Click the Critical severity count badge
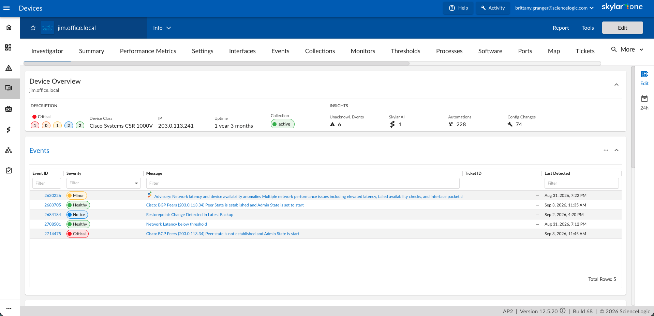Viewport: 654px width, 316px height. pos(35,125)
